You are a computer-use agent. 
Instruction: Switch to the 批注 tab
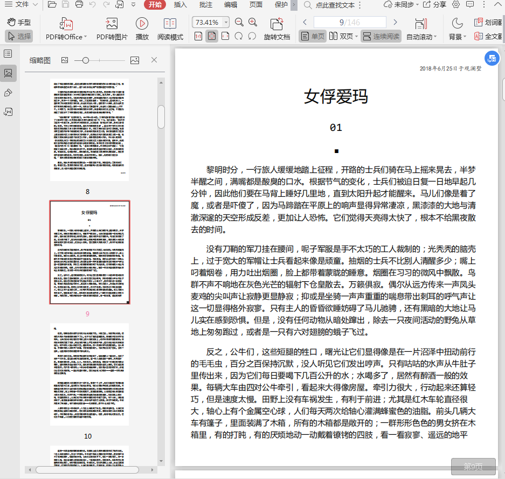click(205, 4)
